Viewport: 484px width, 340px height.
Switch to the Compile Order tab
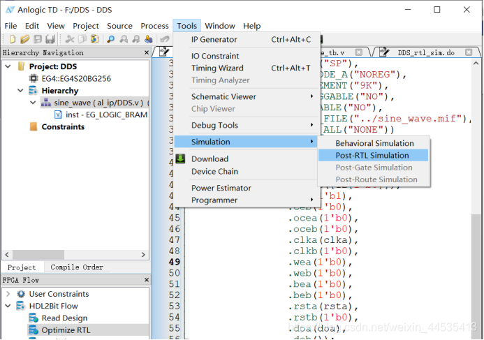click(x=77, y=267)
